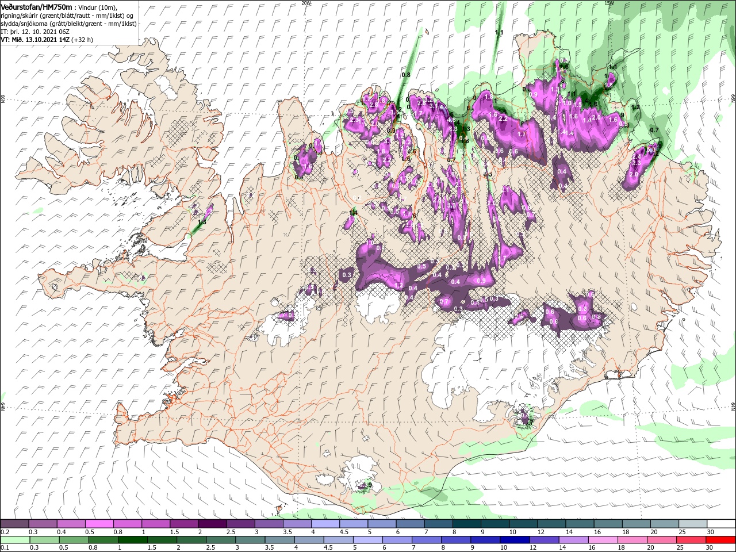Click the analysis time line 'IT: þri. 12. 10. 2021 06Z'
The image size is (736, 552).
[34, 32]
